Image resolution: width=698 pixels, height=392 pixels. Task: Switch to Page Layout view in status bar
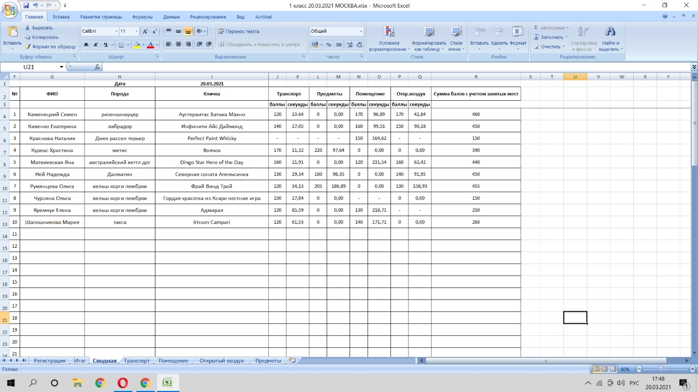click(604, 369)
